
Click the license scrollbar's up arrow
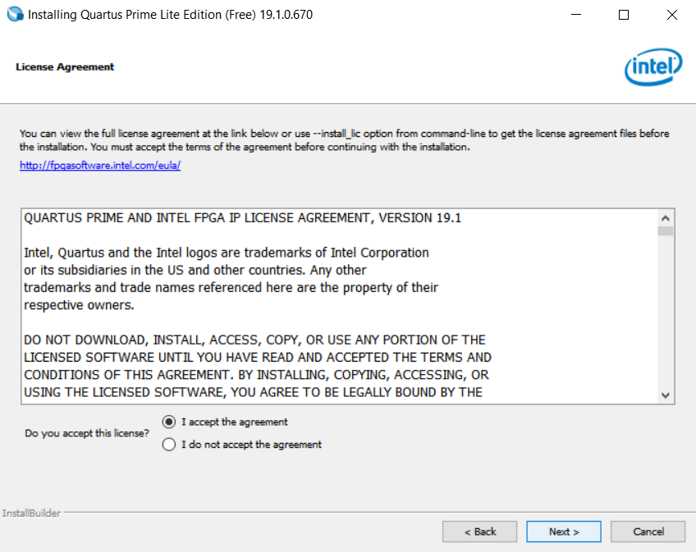pos(666,218)
